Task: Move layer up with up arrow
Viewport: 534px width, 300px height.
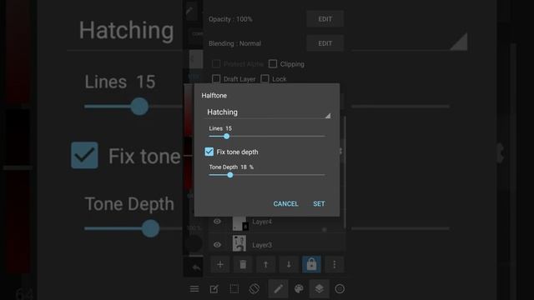Action: click(x=265, y=264)
